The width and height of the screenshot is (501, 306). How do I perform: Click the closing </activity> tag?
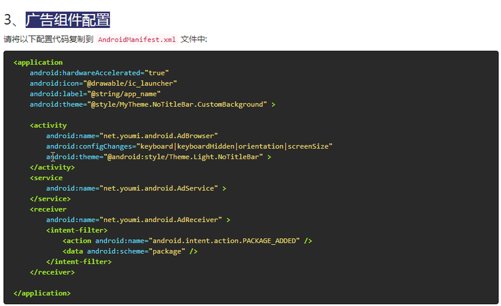52,167
